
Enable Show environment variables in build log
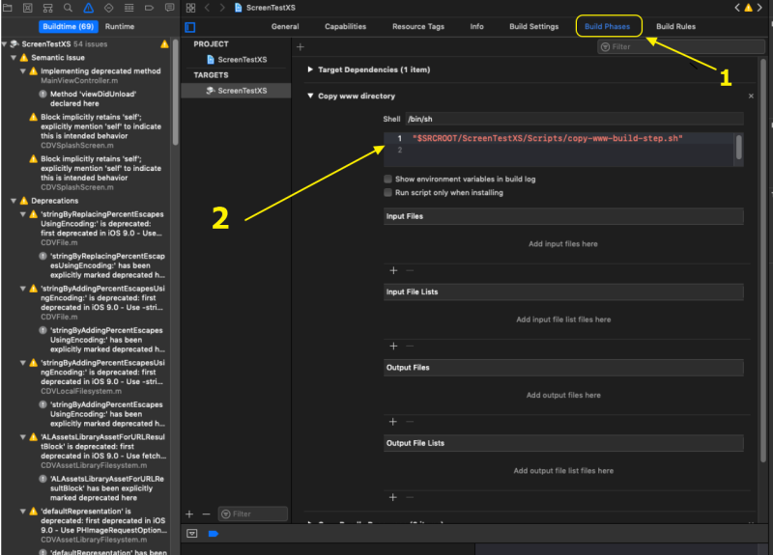(x=388, y=179)
